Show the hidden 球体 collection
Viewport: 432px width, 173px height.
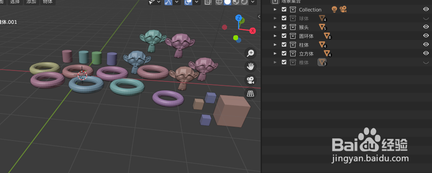coord(426,18)
